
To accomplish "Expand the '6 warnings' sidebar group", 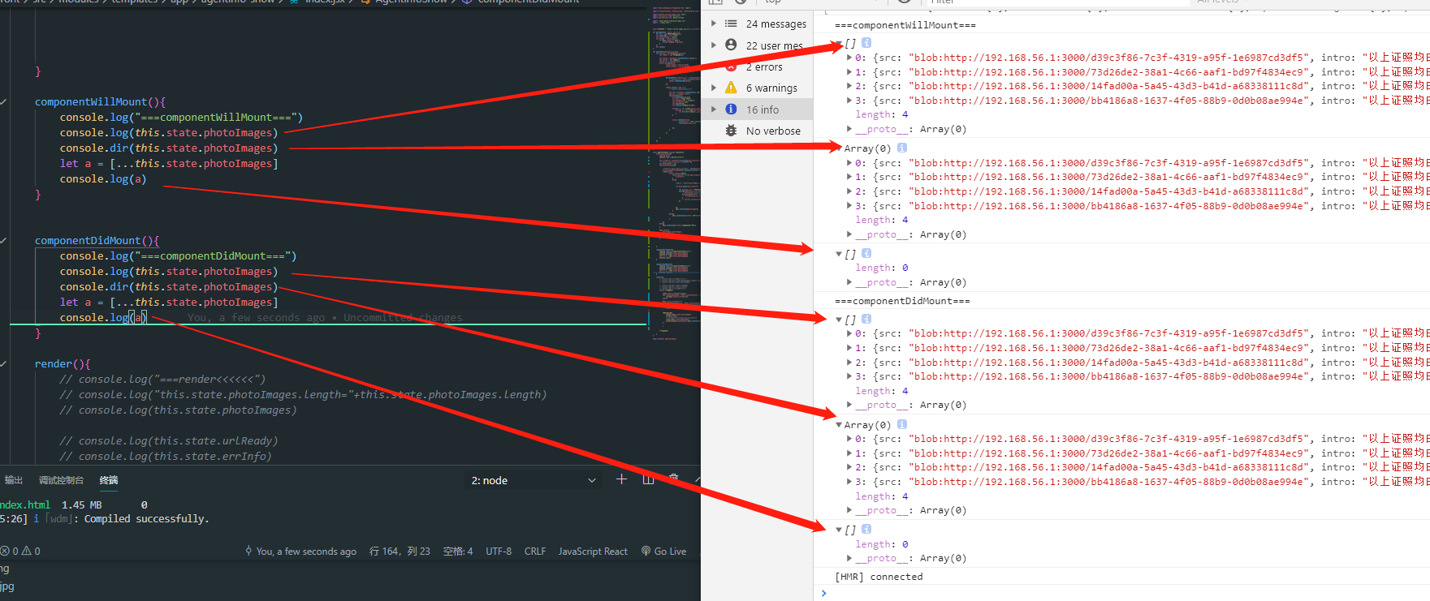I will tap(714, 88).
